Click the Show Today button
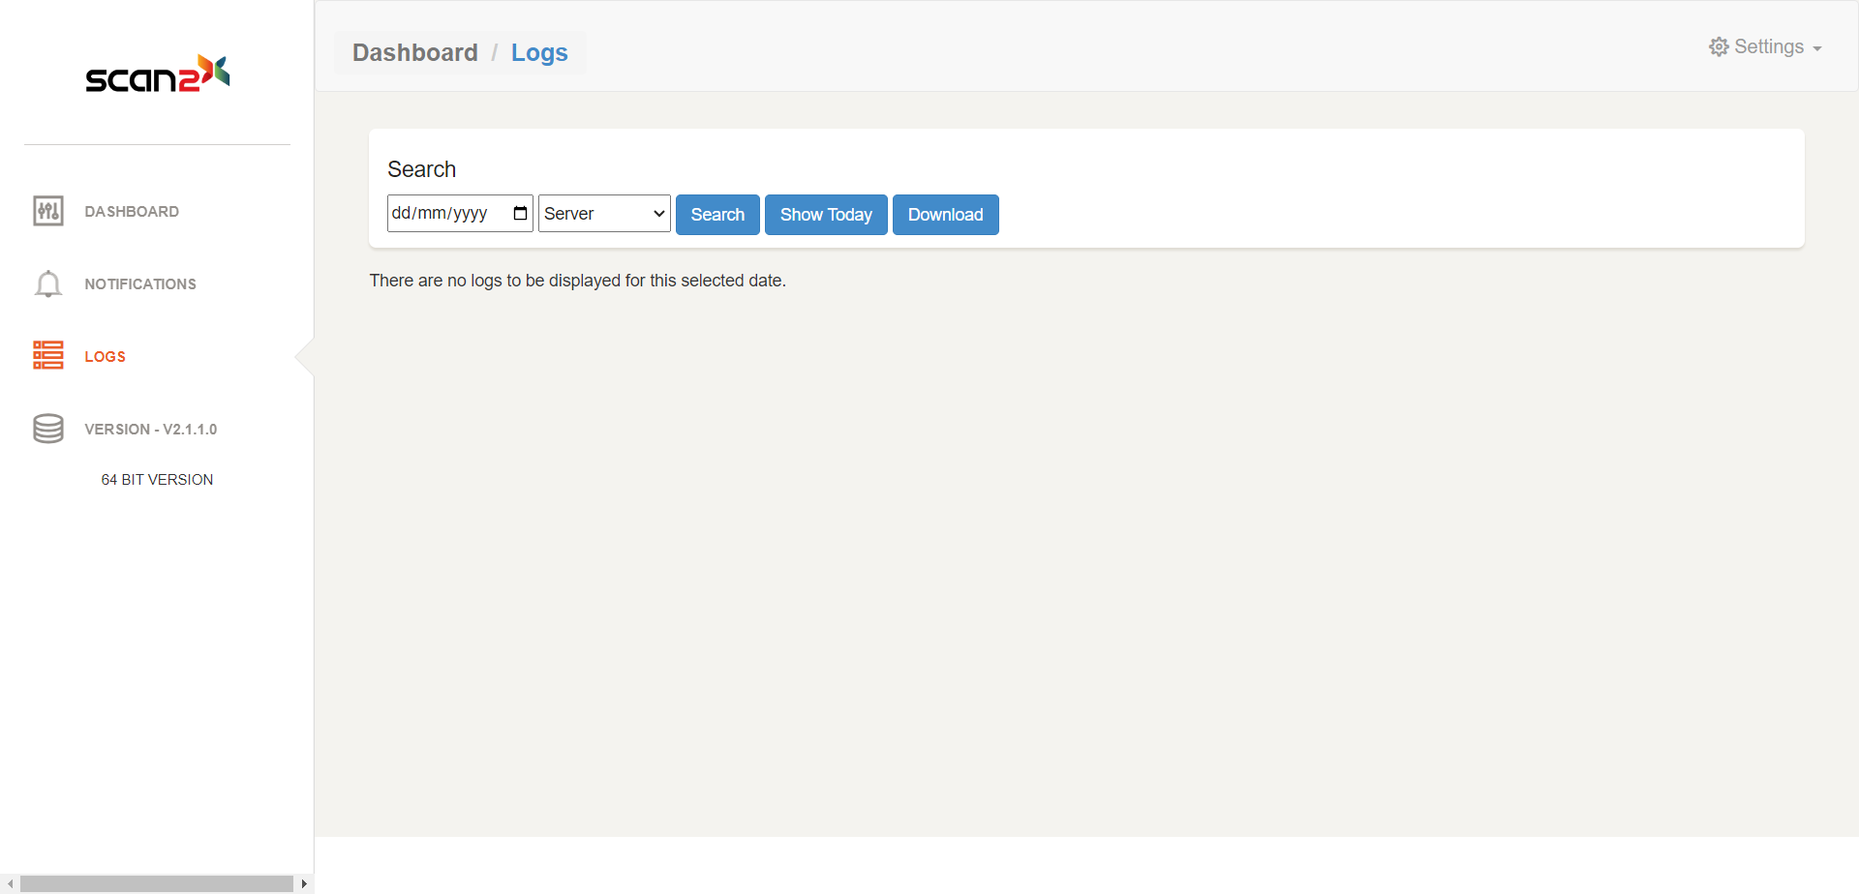1859x894 pixels. coord(826,215)
